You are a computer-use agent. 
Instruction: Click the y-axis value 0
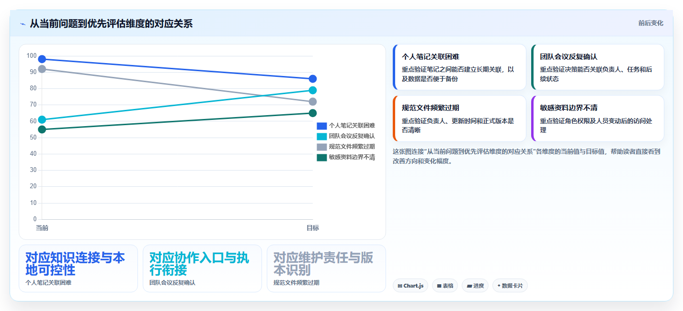35,219
